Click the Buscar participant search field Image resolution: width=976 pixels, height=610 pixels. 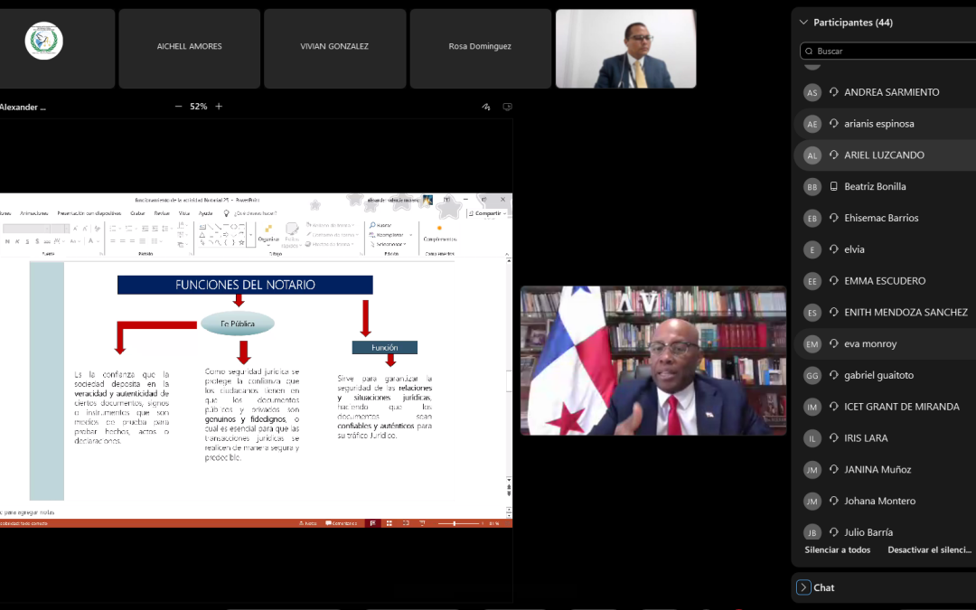890,52
